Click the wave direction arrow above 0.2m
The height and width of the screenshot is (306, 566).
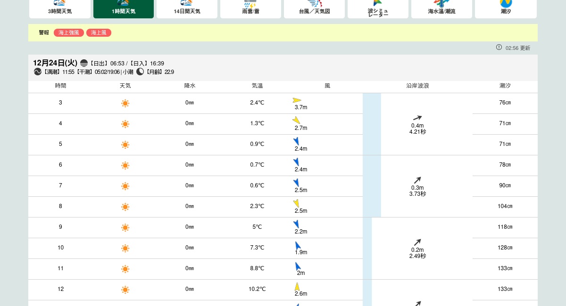click(417, 242)
